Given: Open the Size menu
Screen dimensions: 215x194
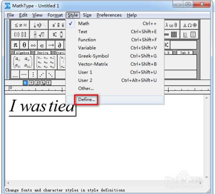Looking at the screenshot, I should pos(87,15).
